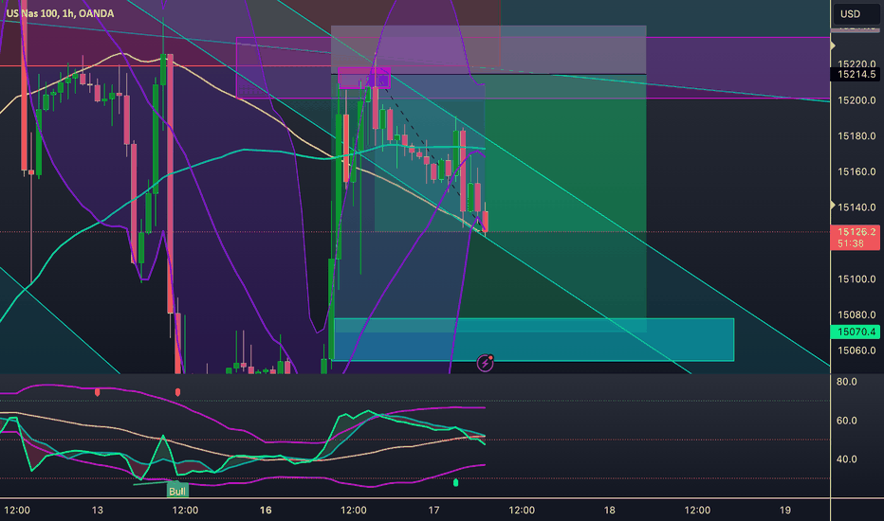The image size is (884, 521).
Task: Click the US Nas 100, 1h, OANDA title
Action: coord(60,13)
